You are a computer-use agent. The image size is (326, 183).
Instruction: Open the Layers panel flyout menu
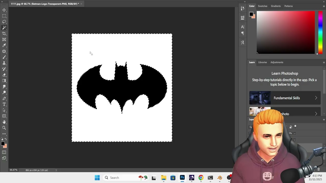(324, 119)
